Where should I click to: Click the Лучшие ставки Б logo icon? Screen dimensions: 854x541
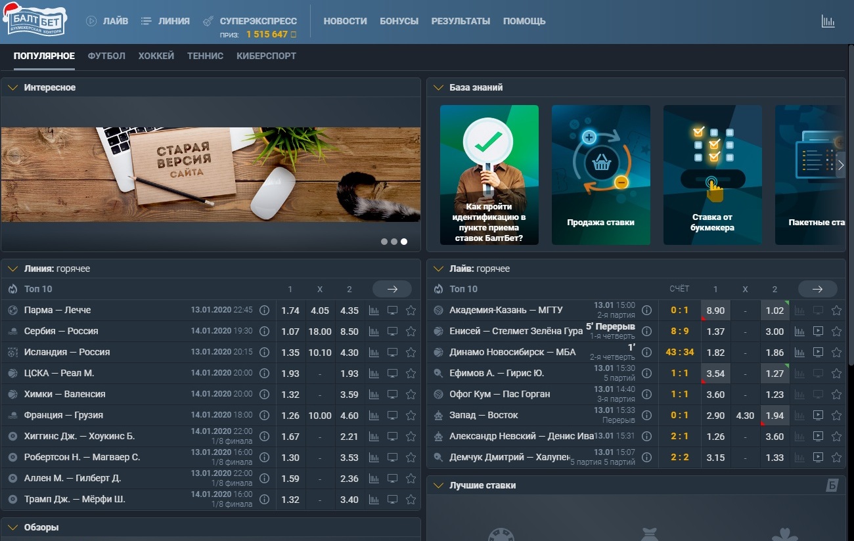tap(832, 485)
